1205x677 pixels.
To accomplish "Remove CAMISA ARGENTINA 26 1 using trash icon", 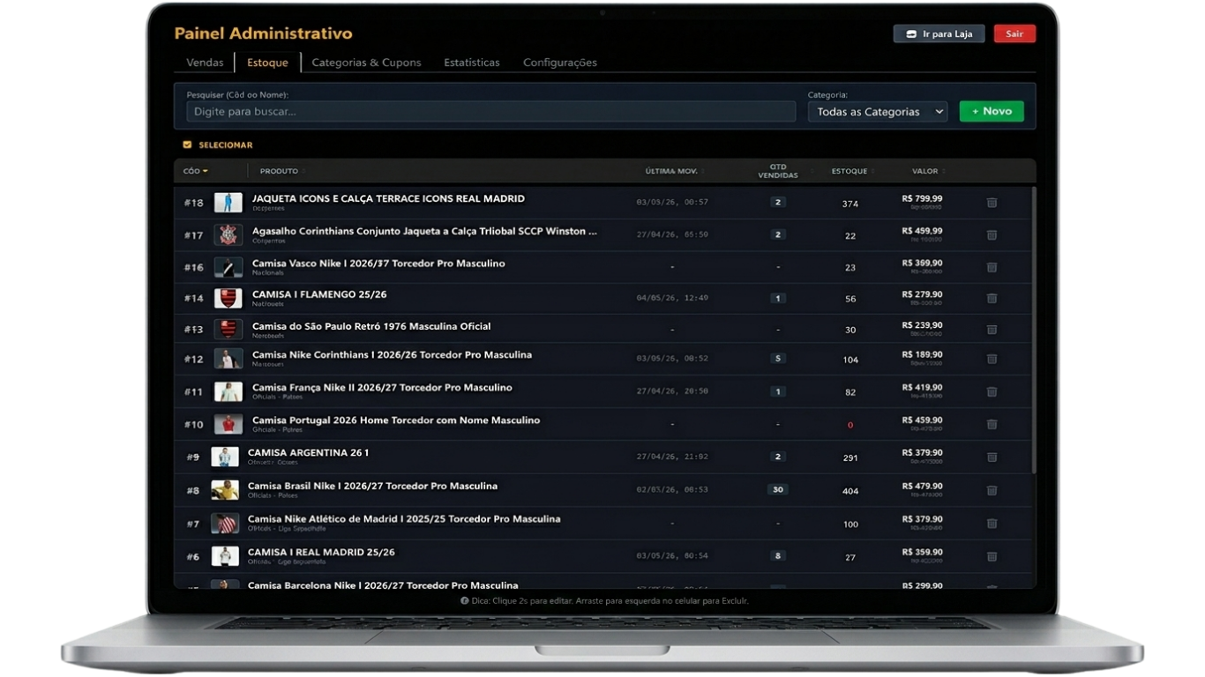I will 992,458.
